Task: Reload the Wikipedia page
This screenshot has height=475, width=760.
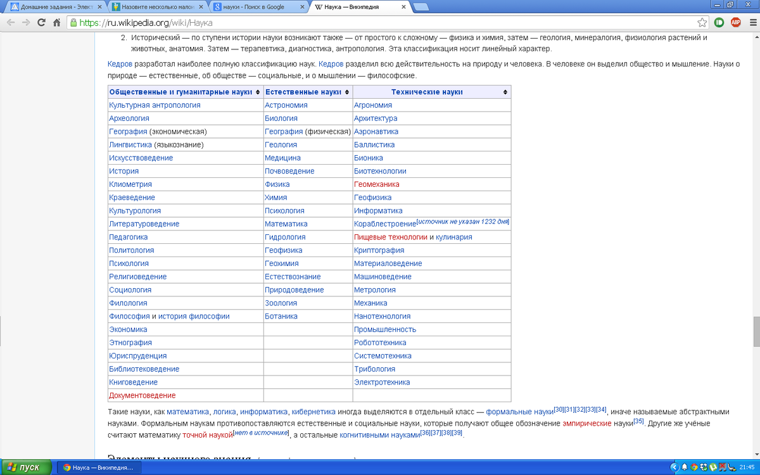Action: (42, 22)
